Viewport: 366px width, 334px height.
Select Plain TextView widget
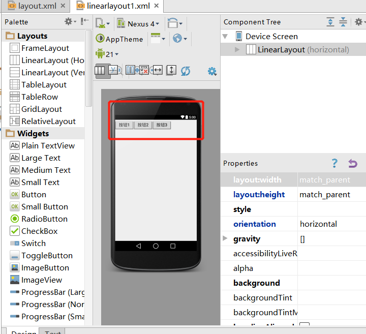point(42,145)
